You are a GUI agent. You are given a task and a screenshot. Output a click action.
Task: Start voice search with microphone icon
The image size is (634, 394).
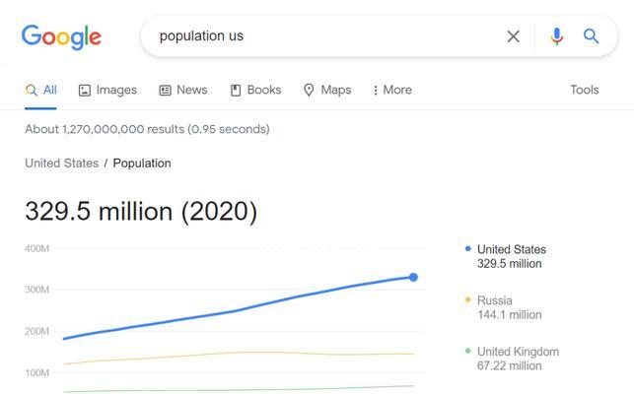(x=557, y=36)
